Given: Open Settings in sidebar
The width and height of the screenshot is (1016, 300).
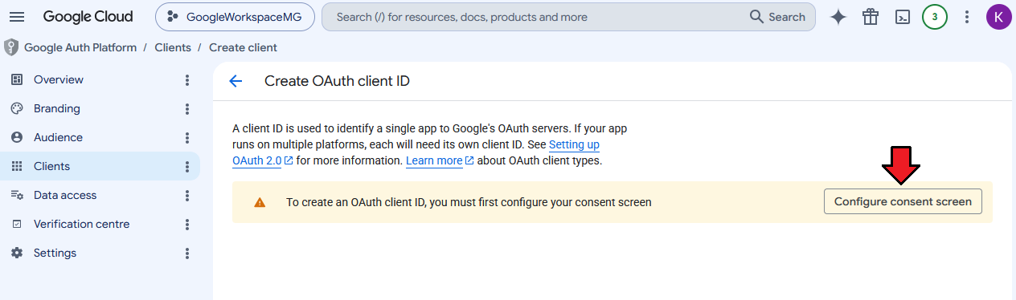Looking at the screenshot, I should [x=100, y=253].
